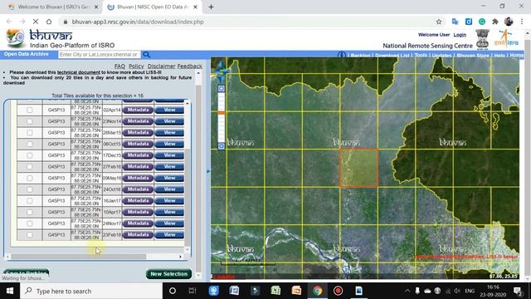The height and width of the screenshot is (299, 531).
Task: Tick the checkbox for the 24Oct16 tile
Action: tap(30, 189)
